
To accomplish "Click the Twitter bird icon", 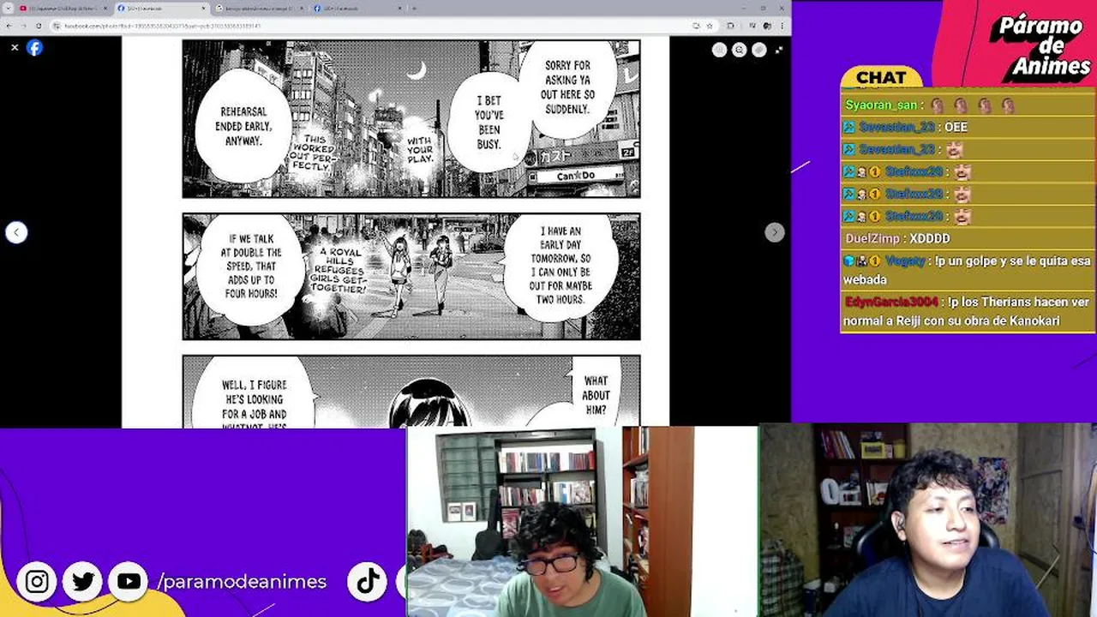I will click(x=83, y=582).
